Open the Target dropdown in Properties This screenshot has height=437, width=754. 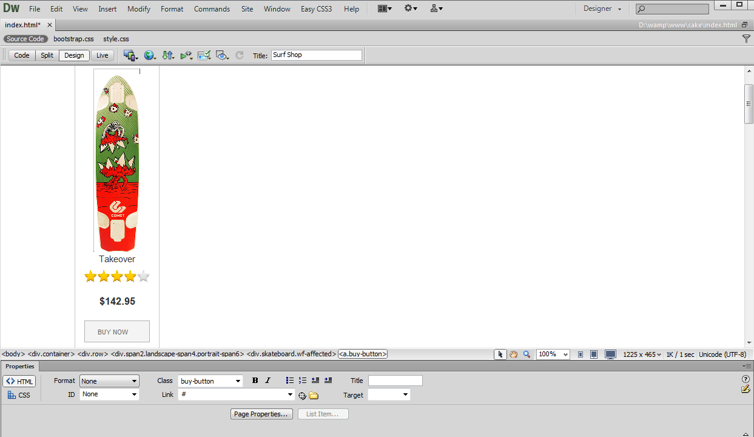(389, 395)
